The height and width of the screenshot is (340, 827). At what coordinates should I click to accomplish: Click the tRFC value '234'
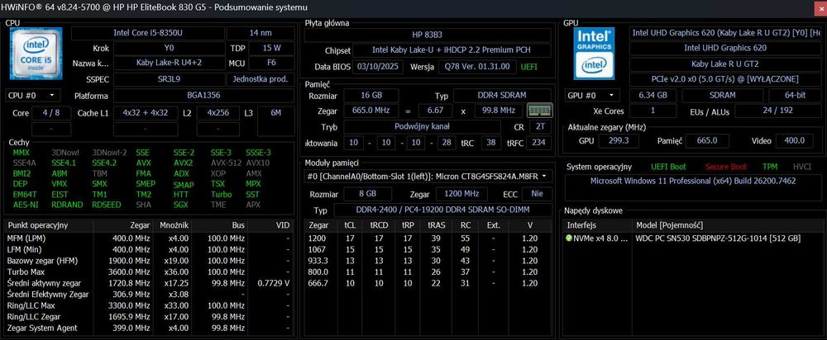click(x=539, y=143)
